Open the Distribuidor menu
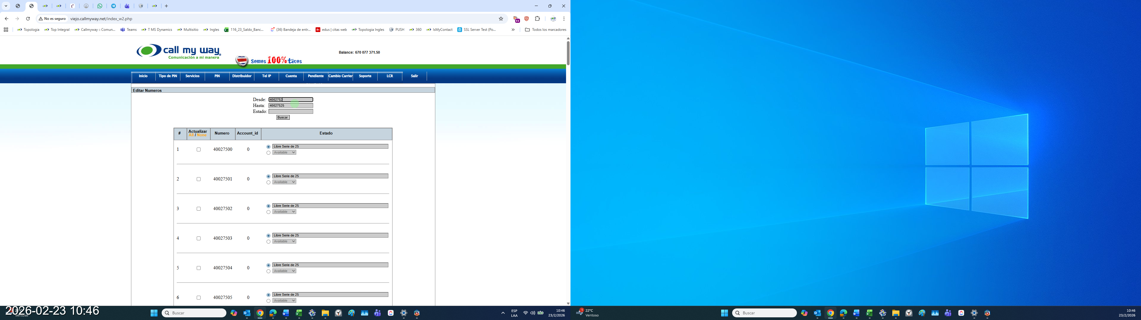 [x=242, y=76]
